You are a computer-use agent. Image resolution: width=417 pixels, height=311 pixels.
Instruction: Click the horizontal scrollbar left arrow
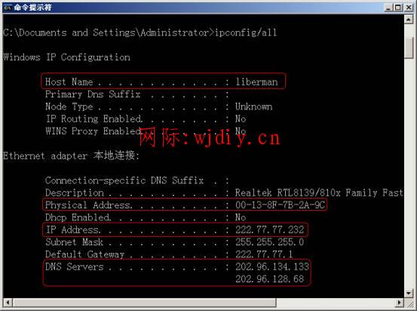8,303
